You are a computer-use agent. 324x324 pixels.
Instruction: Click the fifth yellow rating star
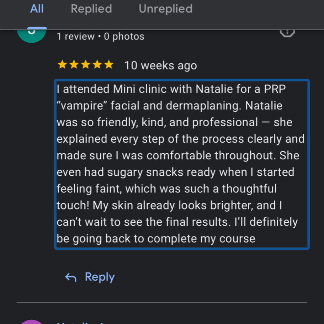click(109, 65)
